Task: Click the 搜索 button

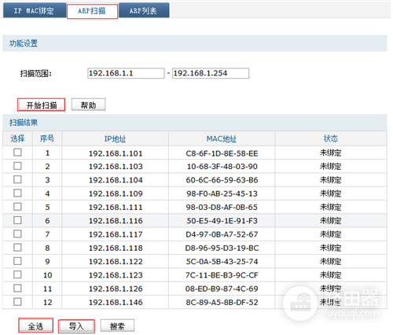Action: click(x=117, y=326)
